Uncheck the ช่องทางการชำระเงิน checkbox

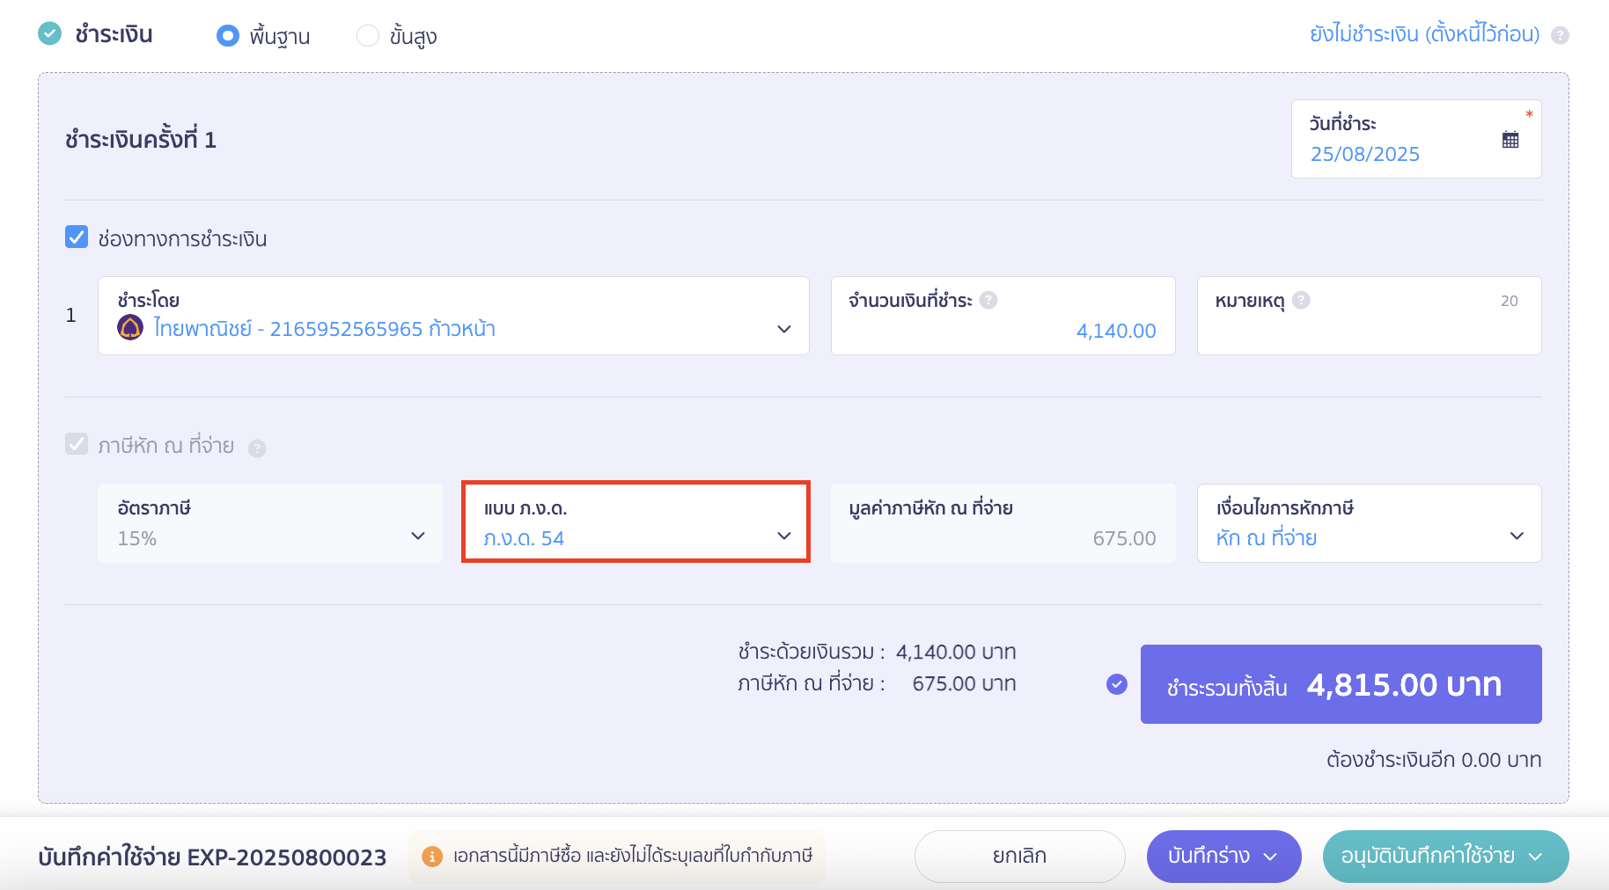coord(77,237)
